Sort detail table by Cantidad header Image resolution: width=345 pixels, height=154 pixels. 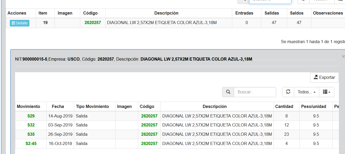click(284, 106)
